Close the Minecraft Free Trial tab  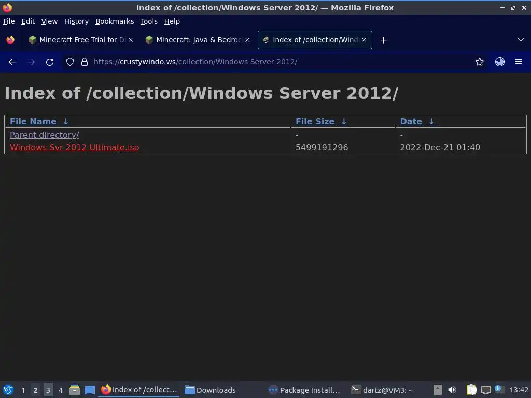coord(131,40)
